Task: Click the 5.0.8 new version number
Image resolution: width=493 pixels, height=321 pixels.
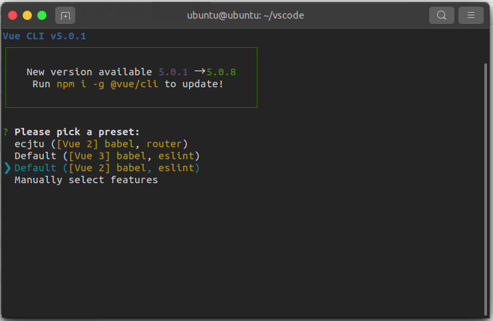Action: click(x=221, y=73)
